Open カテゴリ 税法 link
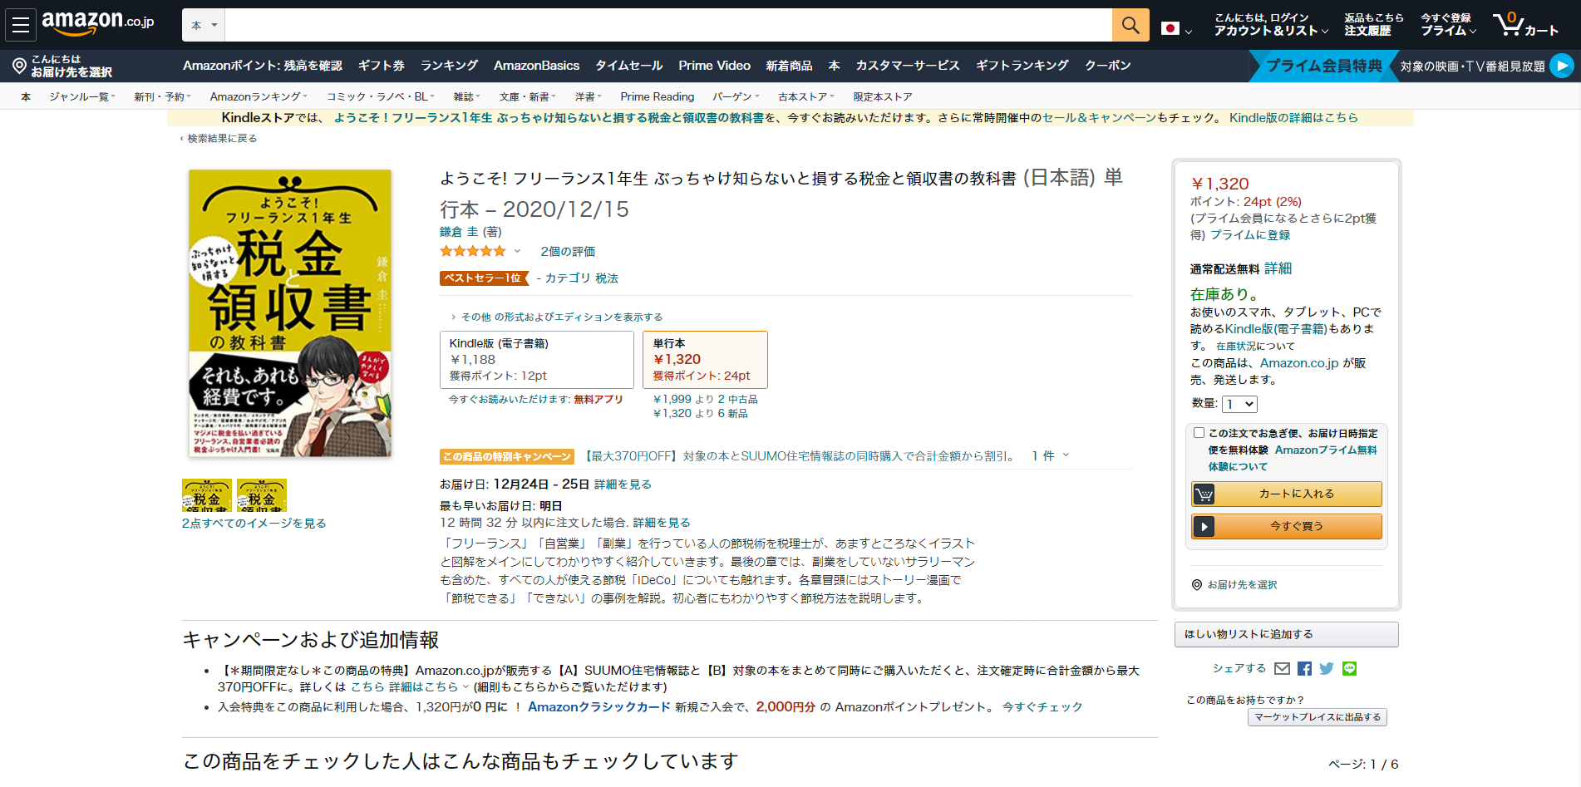Viewport: 1581px width, 787px height. (x=582, y=278)
